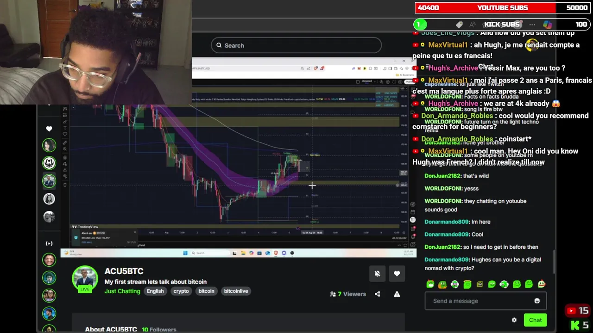
Task: Click the lock drawings icon in TradingView toolbar
Action: [65, 171]
